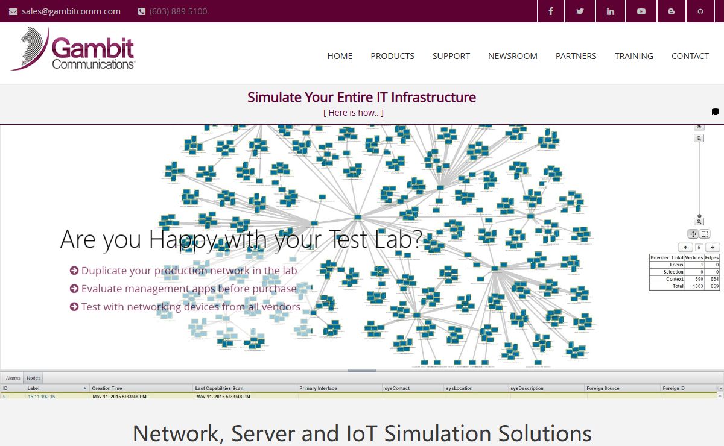
Task: Click the zoom slider handle
Action: [x=699, y=215]
